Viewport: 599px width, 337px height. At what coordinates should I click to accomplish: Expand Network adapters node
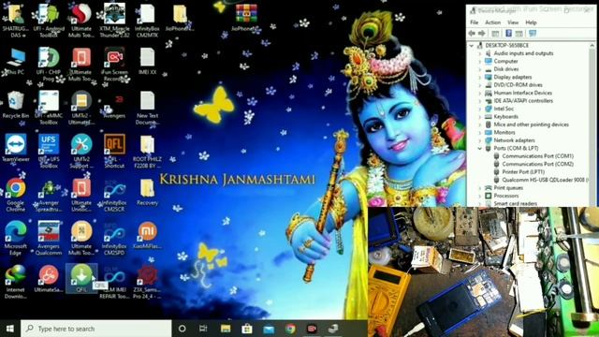480,140
